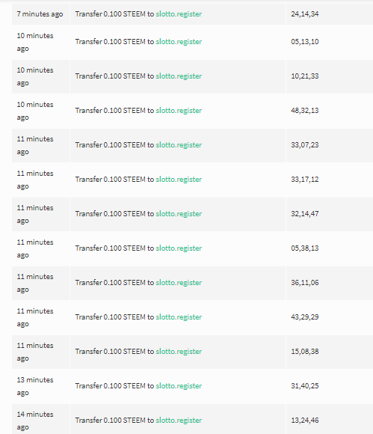The height and width of the screenshot is (434, 373).
Task: Open slotto.register link beside memo 32,14,47
Action: tap(179, 214)
